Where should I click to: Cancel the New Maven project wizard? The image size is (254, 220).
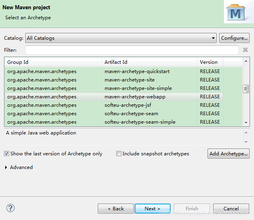(231, 209)
